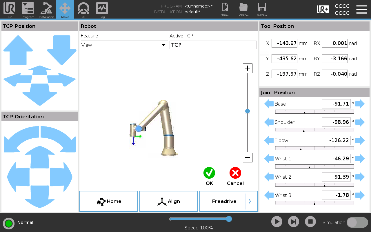Increase Wrist 1 joint with right arrow
This screenshot has width=371, height=232.
[360, 159]
